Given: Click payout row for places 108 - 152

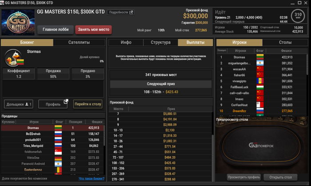Looking at the screenshot, I should pos(161,163).
